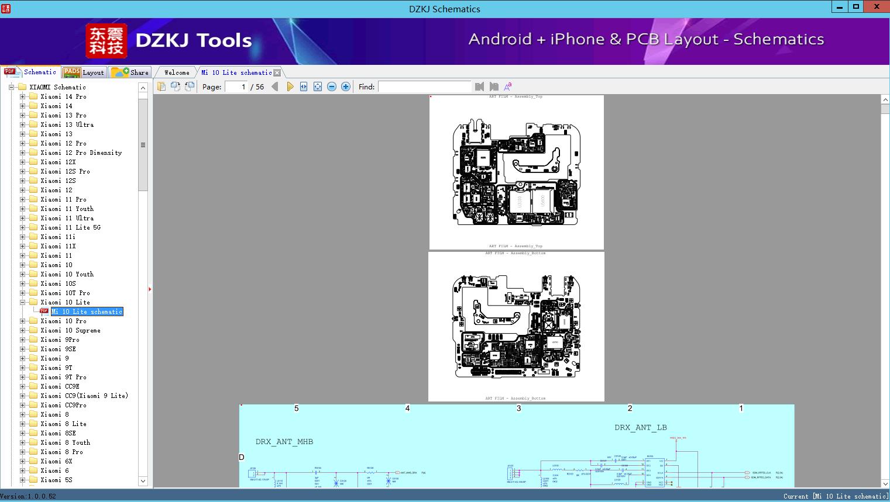Image resolution: width=890 pixels, height=502 pixels.
Task: Select the Mi 10 Lite schematic document tab
Action: tap(236, 72)
